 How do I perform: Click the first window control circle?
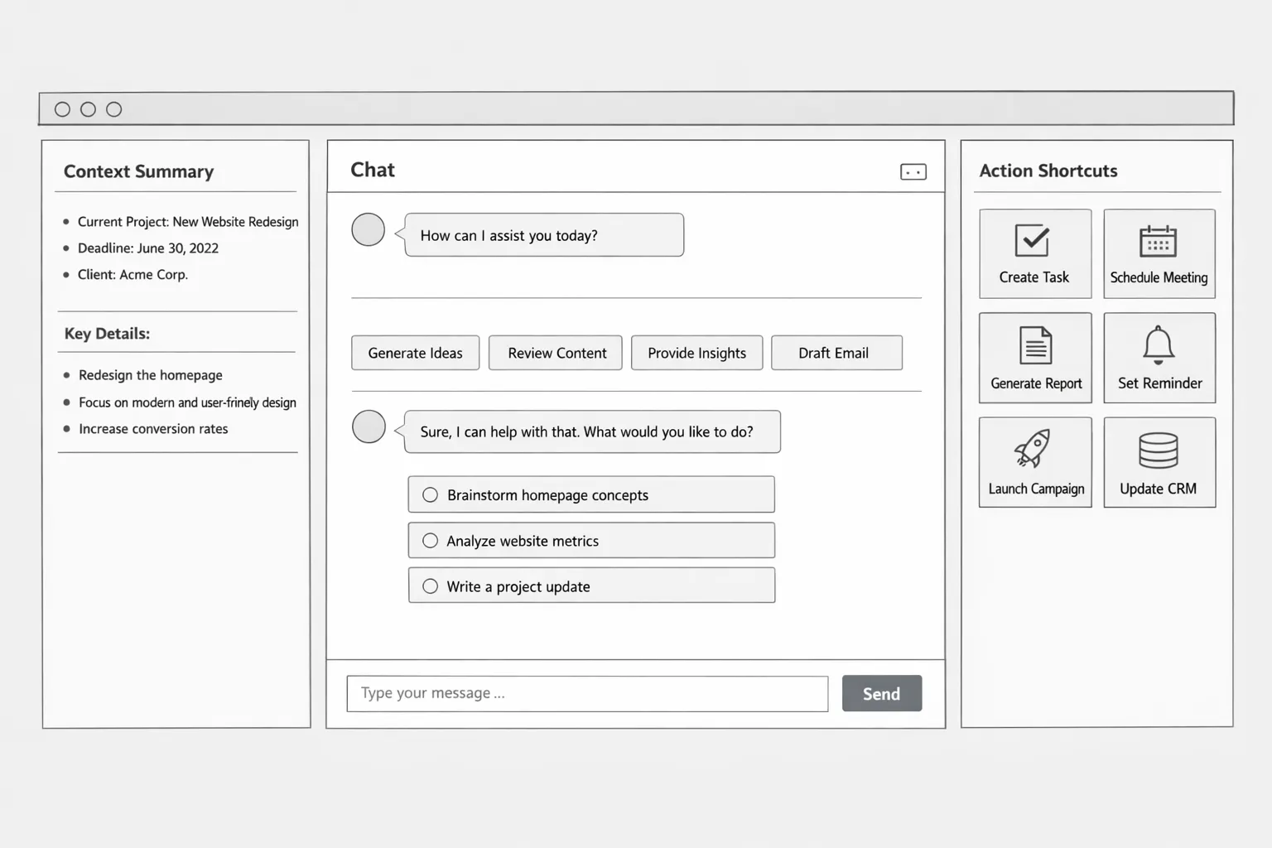coord(62,109)
